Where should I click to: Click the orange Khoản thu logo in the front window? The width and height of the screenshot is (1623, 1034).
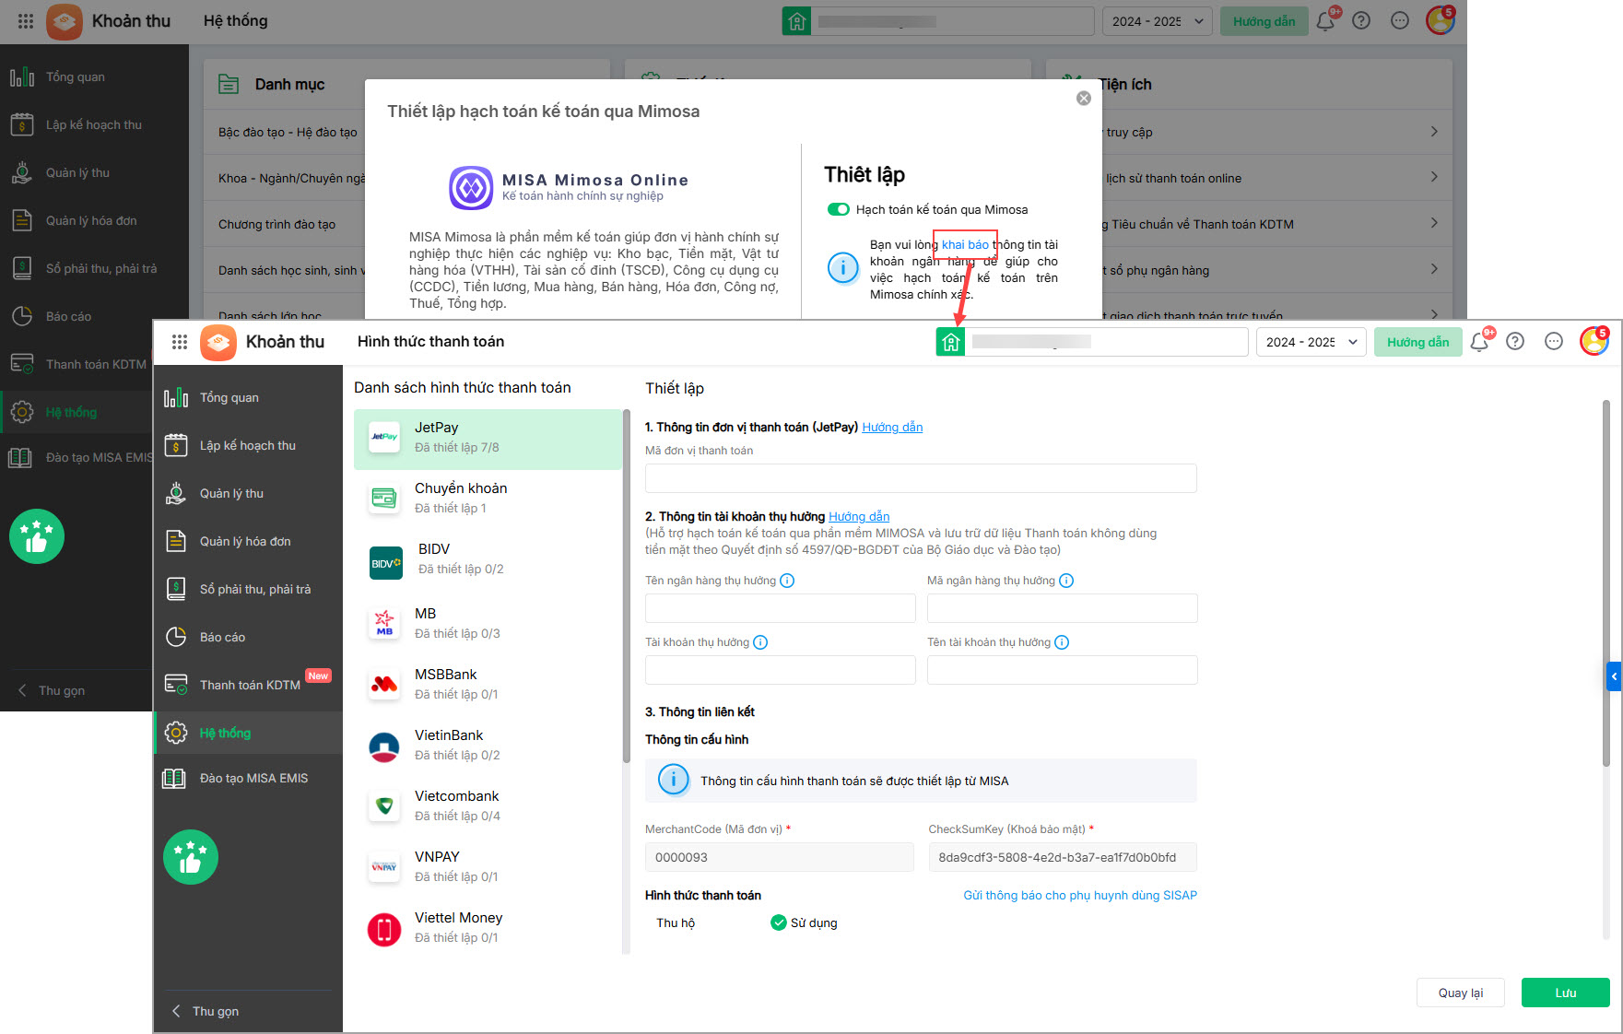[x=218, y=342]
